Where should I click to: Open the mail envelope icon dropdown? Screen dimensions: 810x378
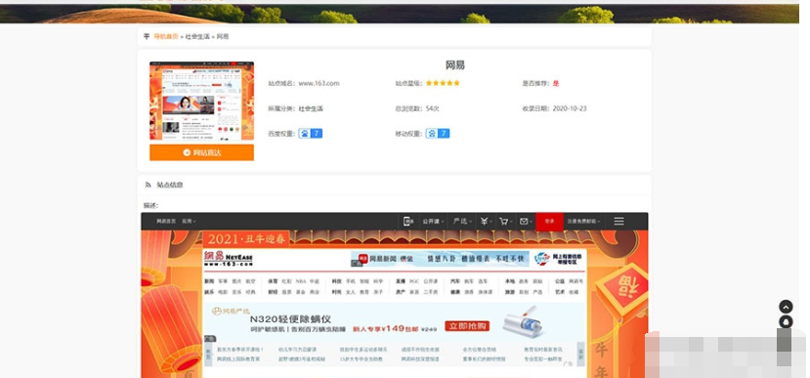tap(526, 221)
